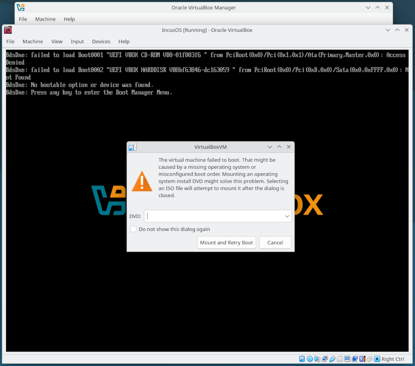Open the hard disk activity status icon
The image size is (415, 366).
click(x=302, y=359)
